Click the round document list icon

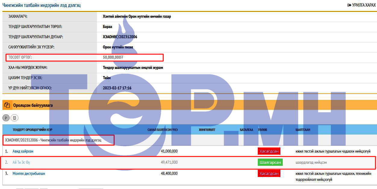[14, 118]
